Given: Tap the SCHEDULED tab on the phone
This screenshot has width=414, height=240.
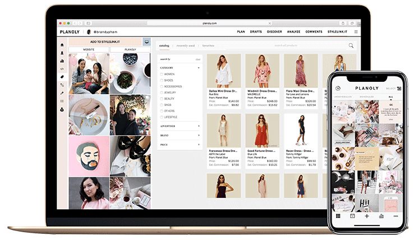Looking at the screenshot, I should point(367,97).
